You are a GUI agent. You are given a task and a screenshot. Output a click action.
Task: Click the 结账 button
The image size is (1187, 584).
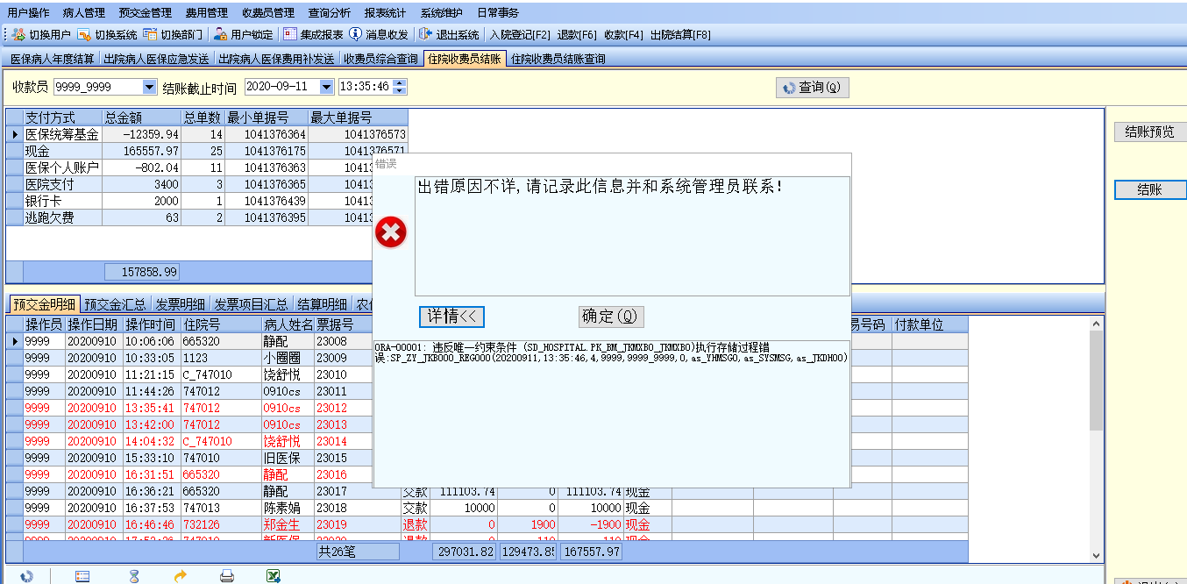click(1150, 189)
